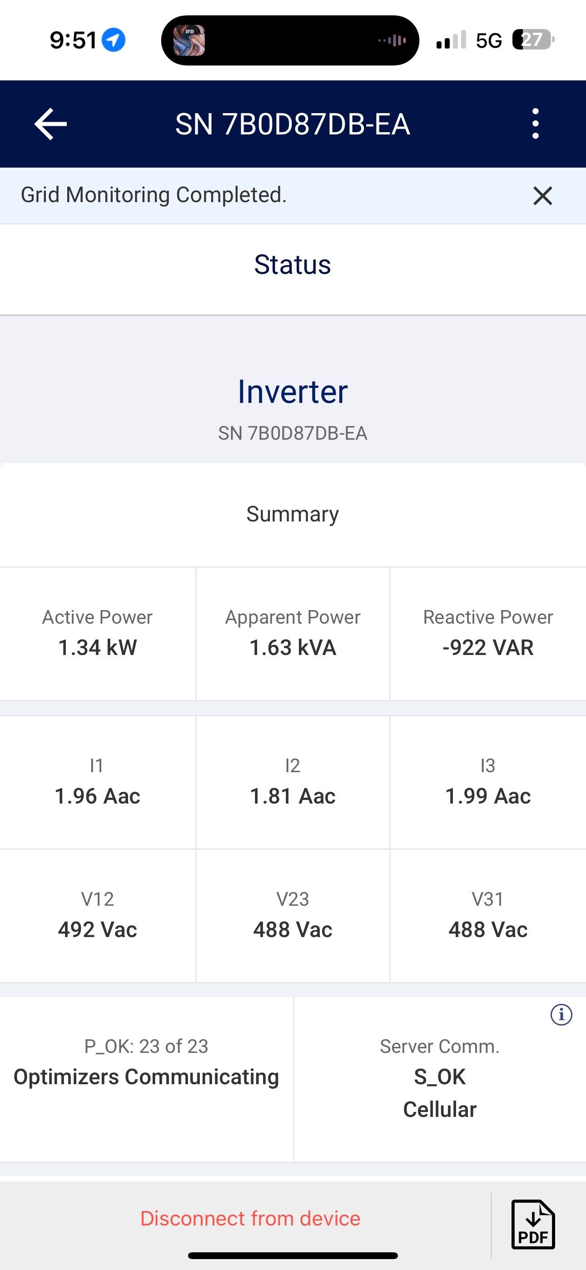Tap the battery indicator icon
The image size is (586, 1270).
click(533, 40)
